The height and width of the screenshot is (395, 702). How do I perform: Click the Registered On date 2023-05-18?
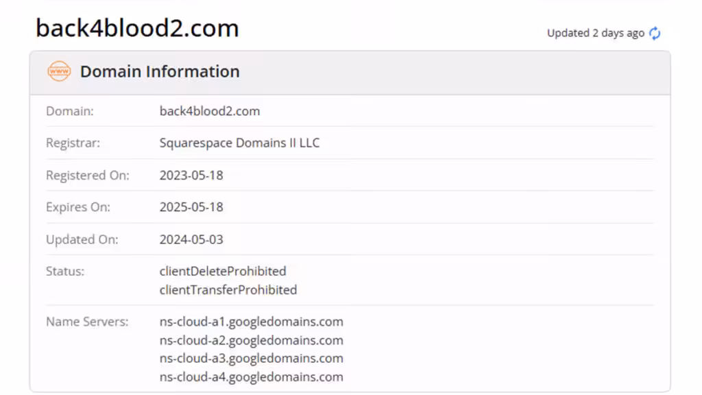coord(191,176)
